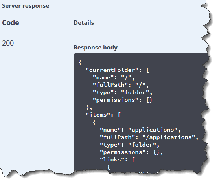
Task: Select the "fullPath": "/" line
Action: (121, 85)
